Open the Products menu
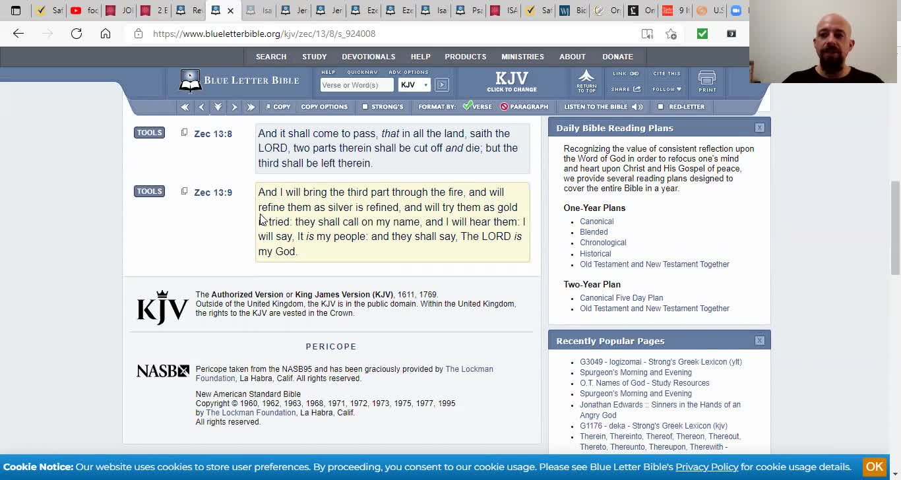The image size is (901, 480). (x=466, y=57)
